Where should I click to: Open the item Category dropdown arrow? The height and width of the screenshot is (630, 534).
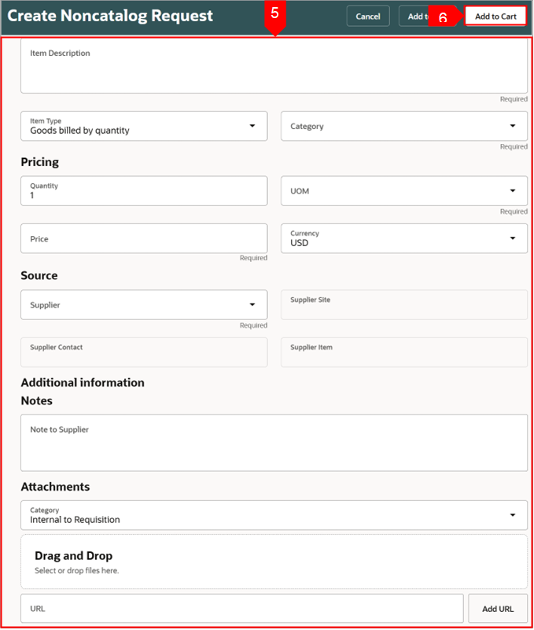pyautogui.click(x=513, y=126)
